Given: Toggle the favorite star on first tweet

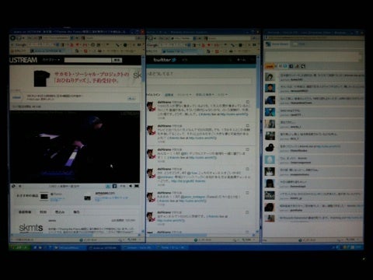Looking at the screenshot, I should coord(247,102).
